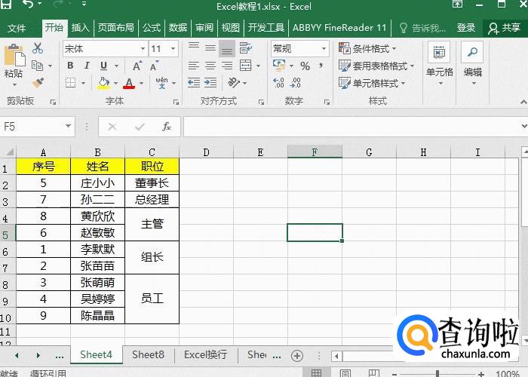Click the Paste clipboard icon
The width and height of the screenshot is (528, 377).
[x=14, y=55]
